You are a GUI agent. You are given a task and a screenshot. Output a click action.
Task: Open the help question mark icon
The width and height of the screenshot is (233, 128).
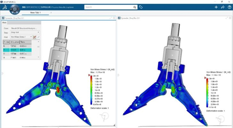pyautogui.click(x=229, y=7)
